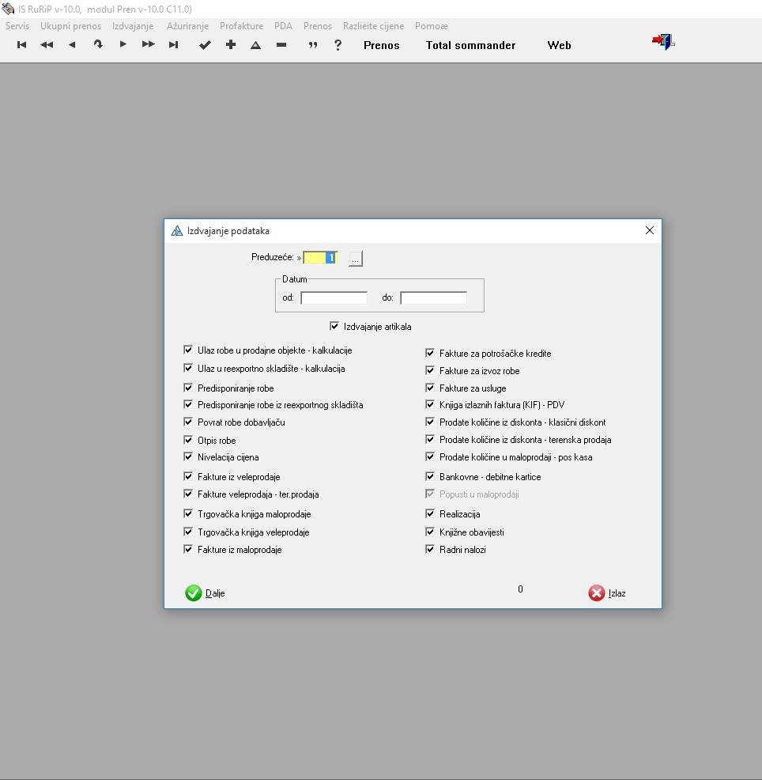
Task: Click the question mark help icon
Action: pyautogui.click(x=338, y=45)
